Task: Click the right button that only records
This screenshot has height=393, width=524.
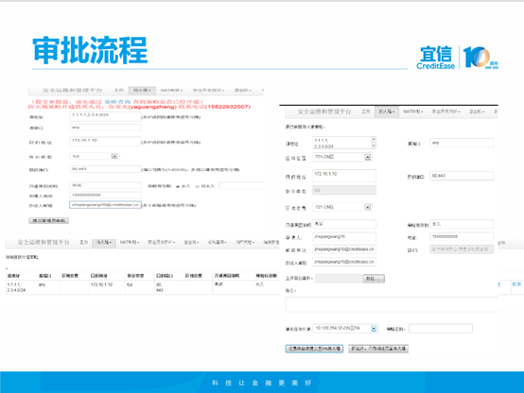Action: click(378, 349)
